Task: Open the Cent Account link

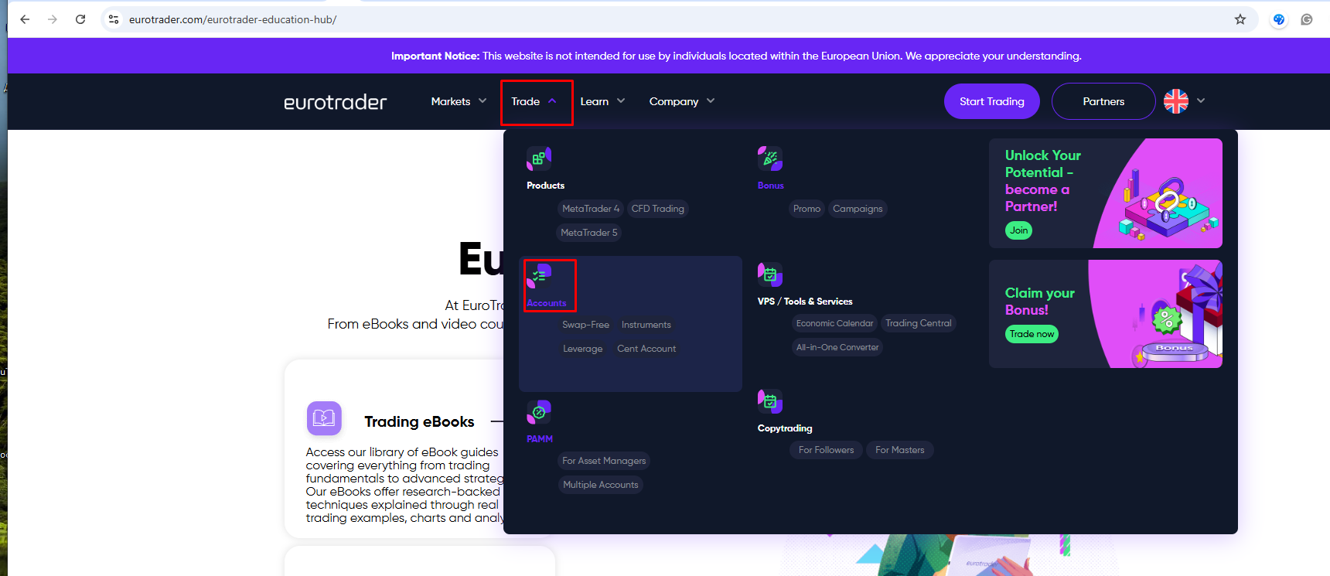Action: coord(646,349)
